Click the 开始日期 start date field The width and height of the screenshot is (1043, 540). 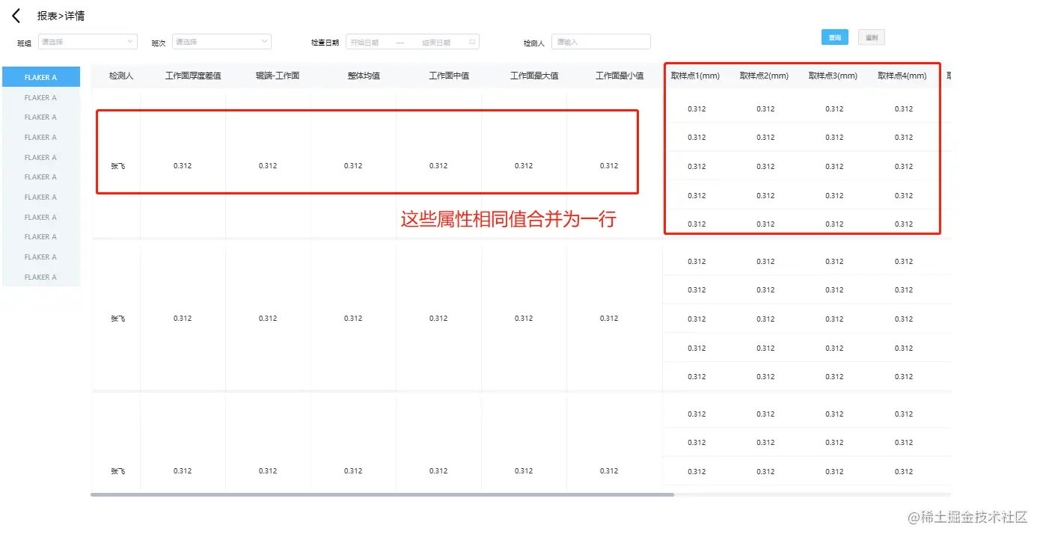(365, 43)
